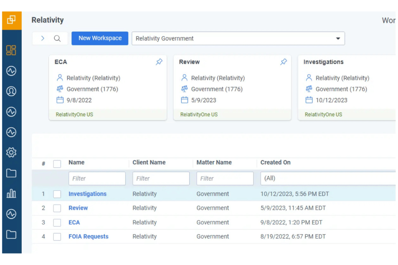This screenshot has width=398, height=265.
Task: Click the pulse icon just below the user icon
Action: pyautogui.click(x=11, y=112)
